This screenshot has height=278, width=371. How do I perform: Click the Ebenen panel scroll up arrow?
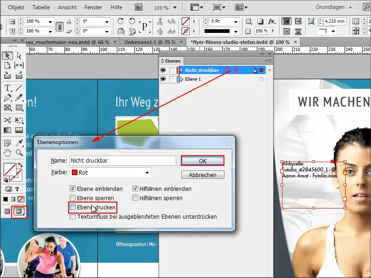click(269, 70)
